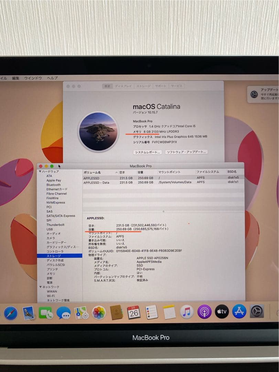
Task: Select コントローラ in the sidebar
Action: pos(55,251)
